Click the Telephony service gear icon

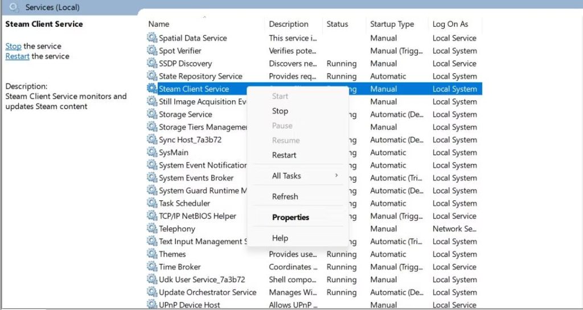pos(152,229)
